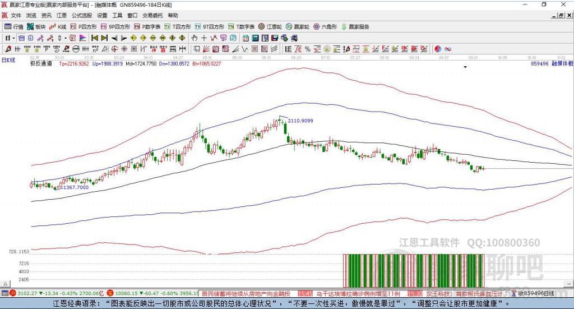Click the up triangle button at chart bottom-left

(x=5, y=284)
